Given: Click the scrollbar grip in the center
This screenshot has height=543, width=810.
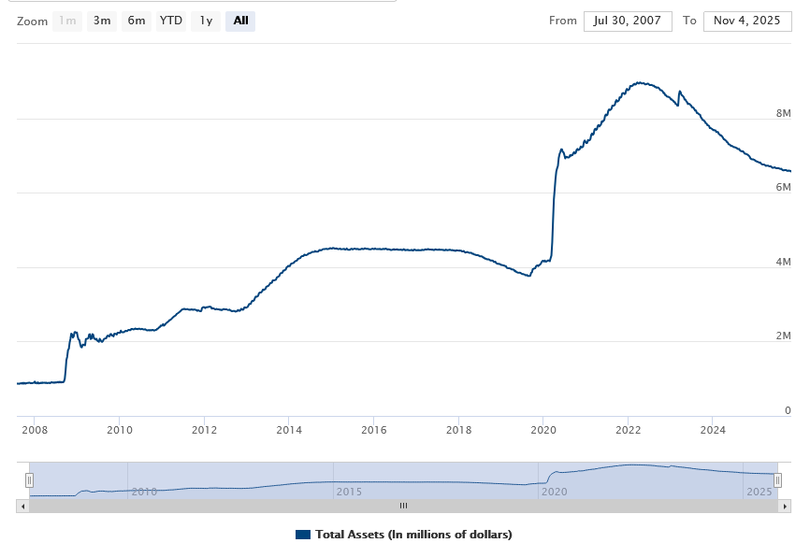Looking at the screenshot, I should click(x=403, y=506).
